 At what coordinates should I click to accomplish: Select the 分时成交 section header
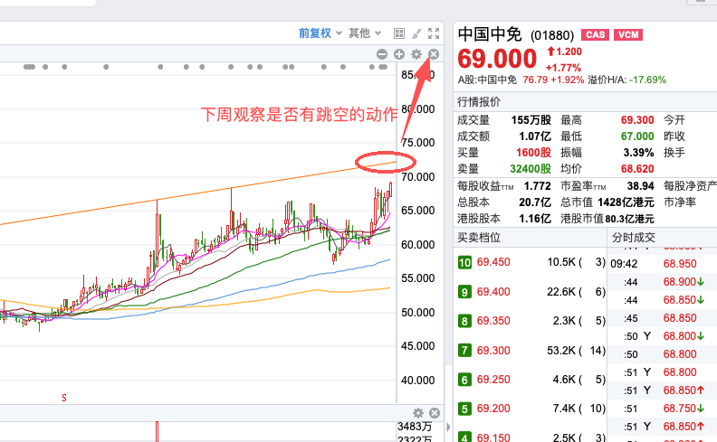pos(634,238)
